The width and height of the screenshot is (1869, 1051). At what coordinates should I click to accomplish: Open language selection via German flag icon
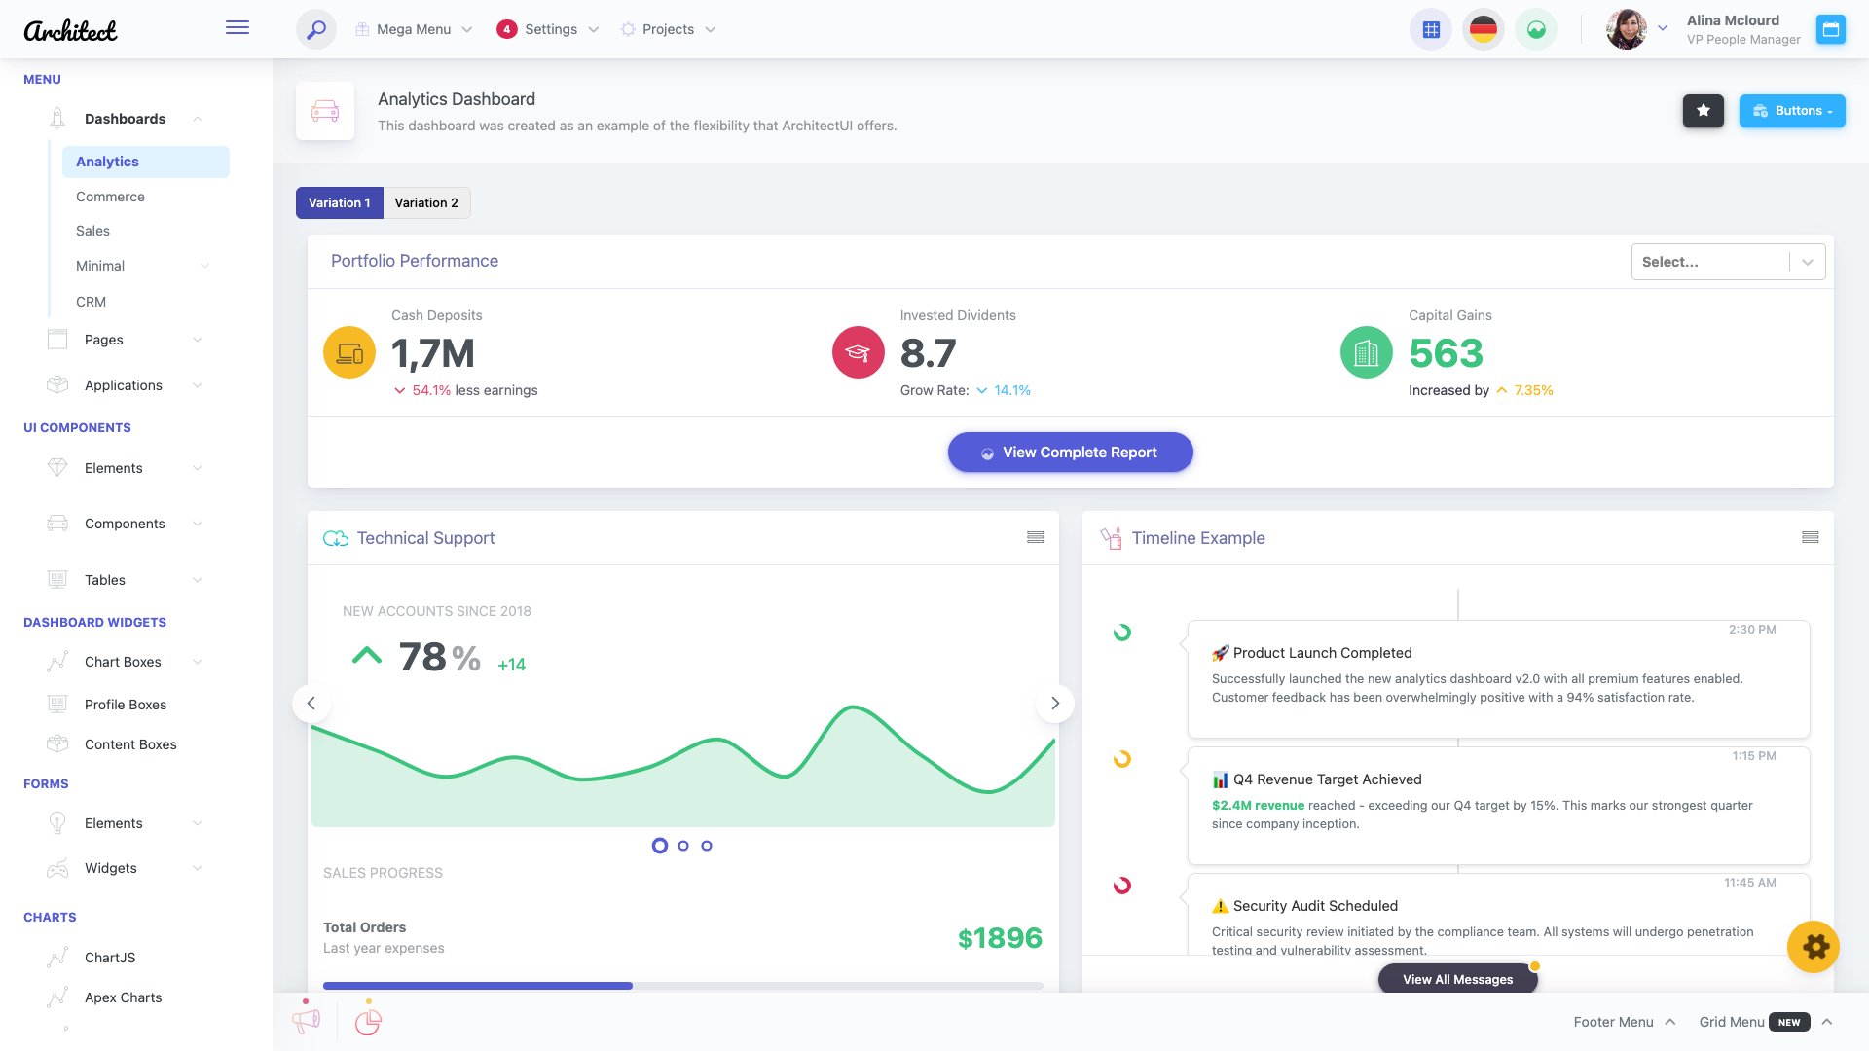point(1483,29)
